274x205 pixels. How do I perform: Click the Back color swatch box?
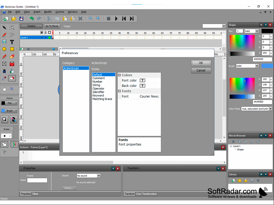click(x=142, y=86)
